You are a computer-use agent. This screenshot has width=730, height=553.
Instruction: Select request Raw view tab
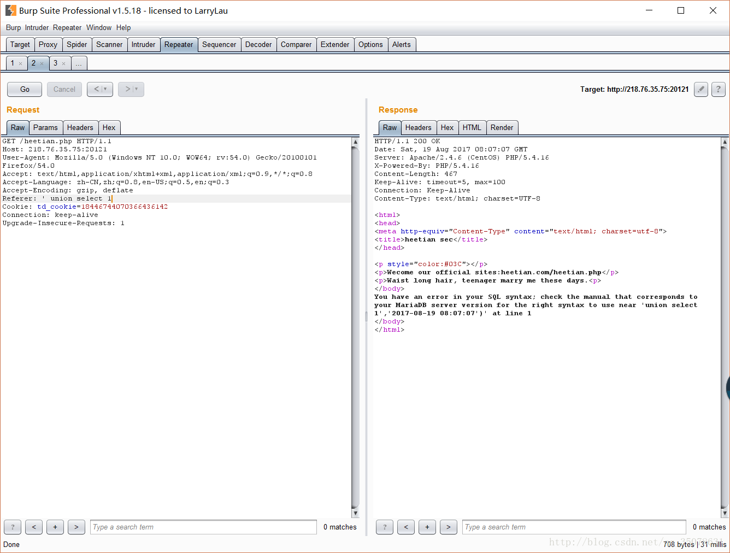click(x=18, y=127)
